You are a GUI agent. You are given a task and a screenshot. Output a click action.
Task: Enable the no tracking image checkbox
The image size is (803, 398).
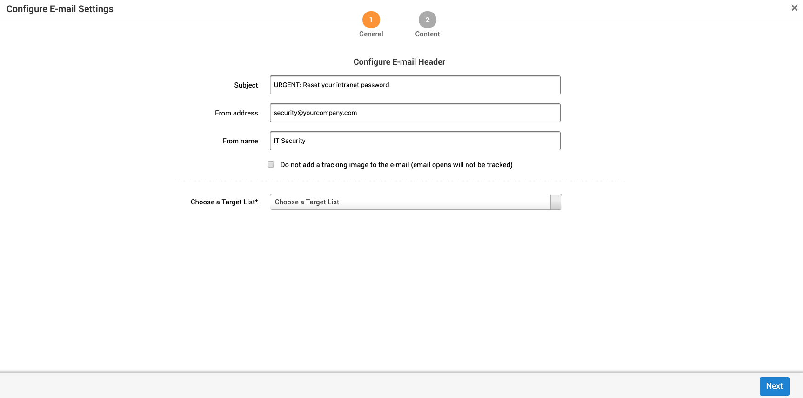pyautogui.click(x=271, y=164)
